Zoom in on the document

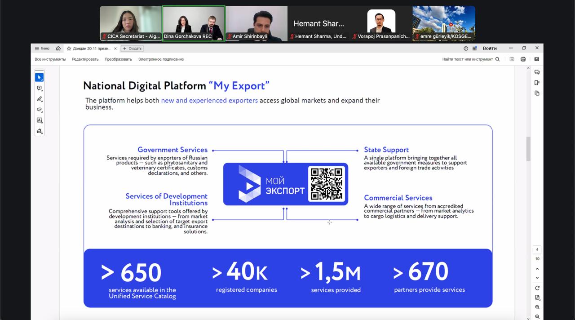(537, 307)
